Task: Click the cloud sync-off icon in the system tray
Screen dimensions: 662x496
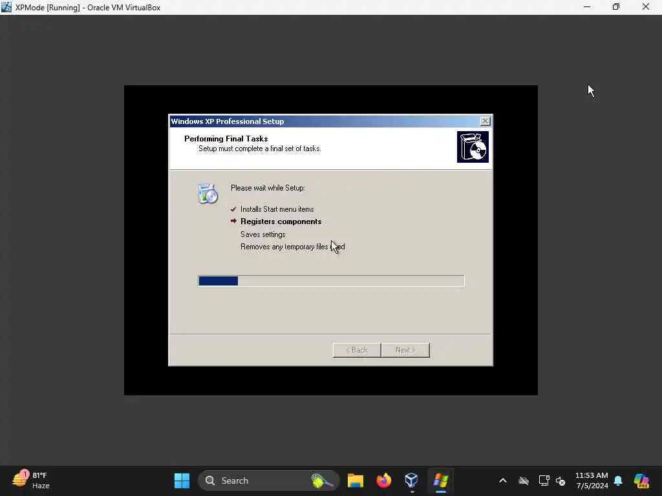Action: pos(524,480)
